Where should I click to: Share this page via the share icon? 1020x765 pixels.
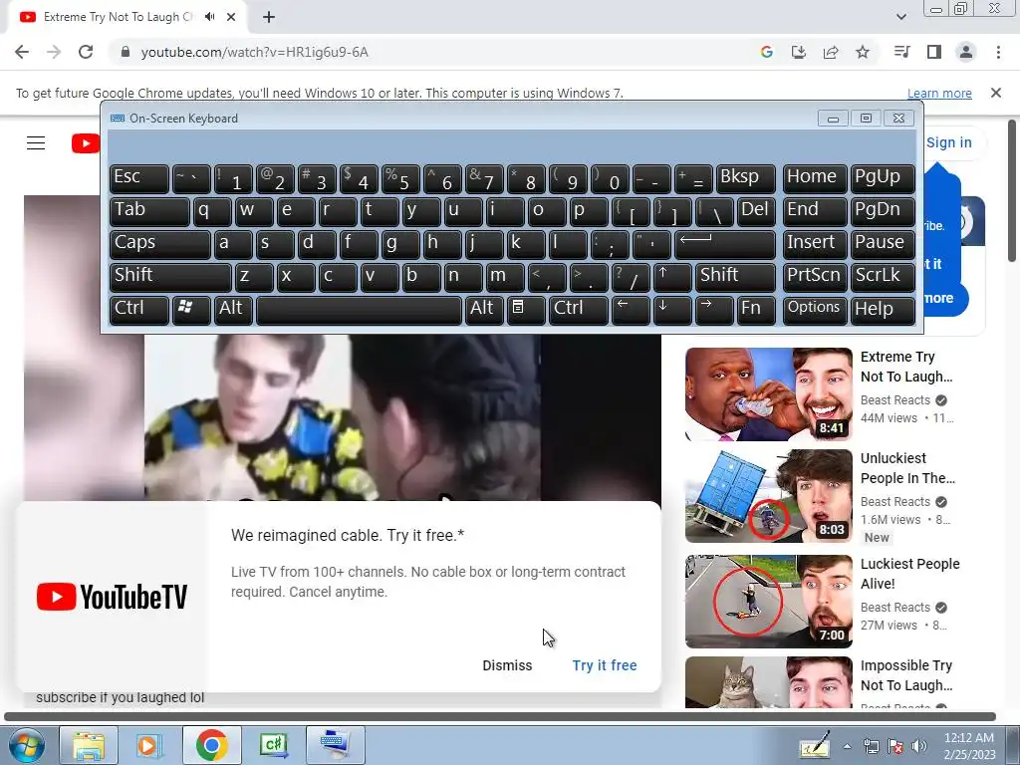point(831,52)
